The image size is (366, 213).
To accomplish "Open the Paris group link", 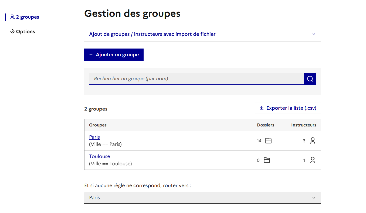I will click(94, 137).
